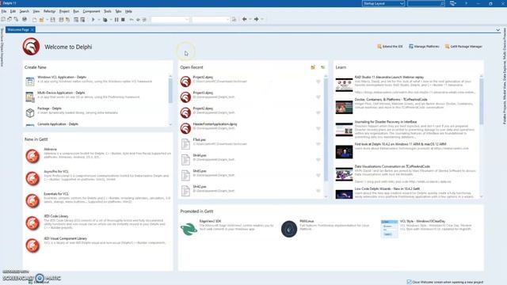This screenshot has width=507, height=285.
Task: Click the Extend the IDE link
Action: pos(390,47)
